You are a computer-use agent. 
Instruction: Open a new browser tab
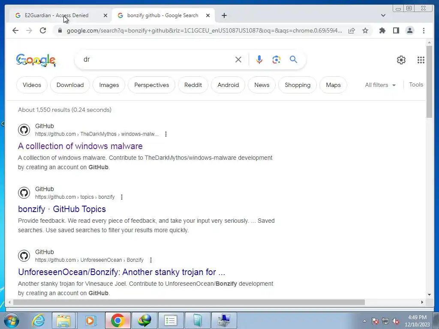click(224, 15)
